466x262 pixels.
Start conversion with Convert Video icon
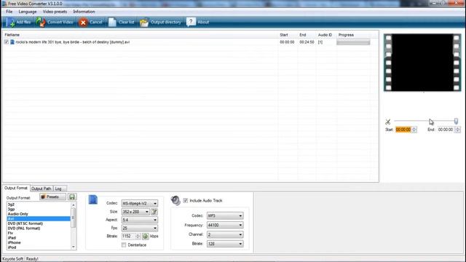pos(41,23)
